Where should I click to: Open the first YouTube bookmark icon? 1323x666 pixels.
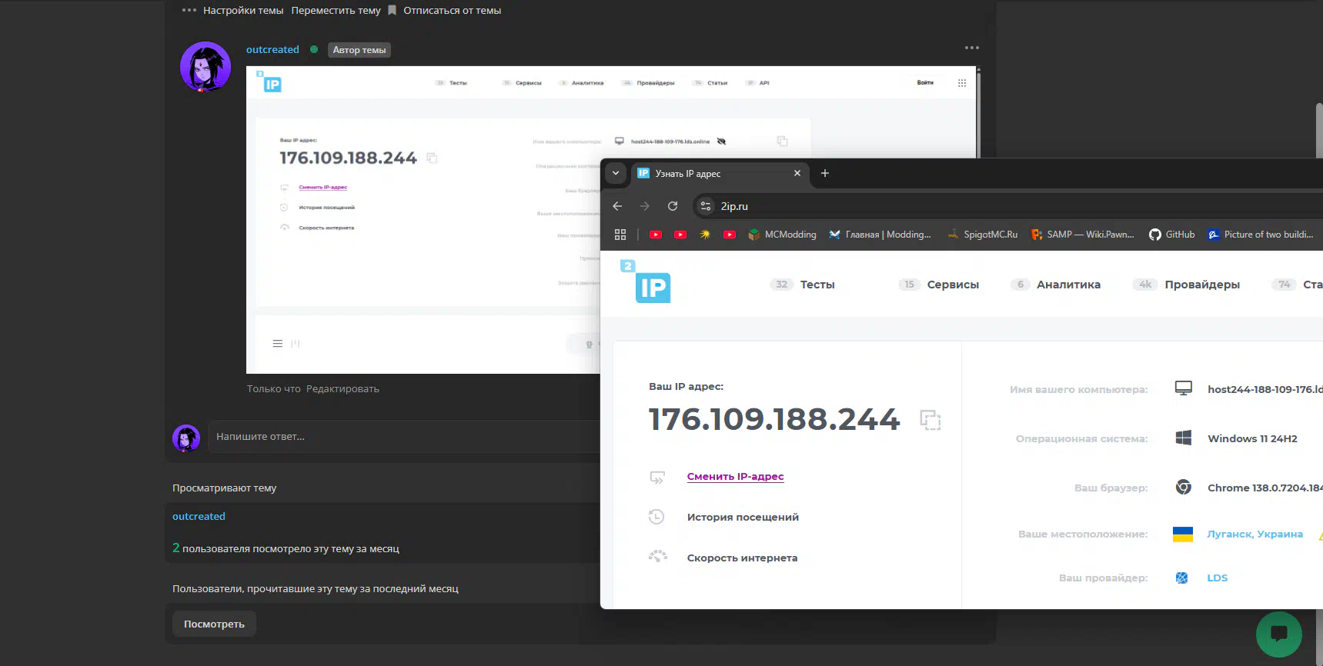(x=656, y=235)
